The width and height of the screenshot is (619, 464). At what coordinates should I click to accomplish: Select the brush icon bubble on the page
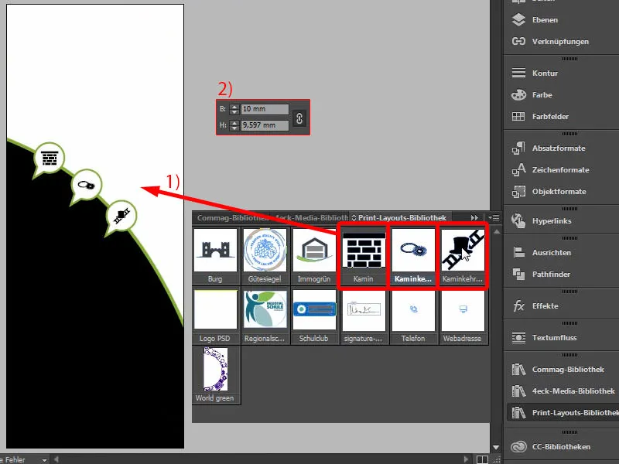[x=86, y=185]
